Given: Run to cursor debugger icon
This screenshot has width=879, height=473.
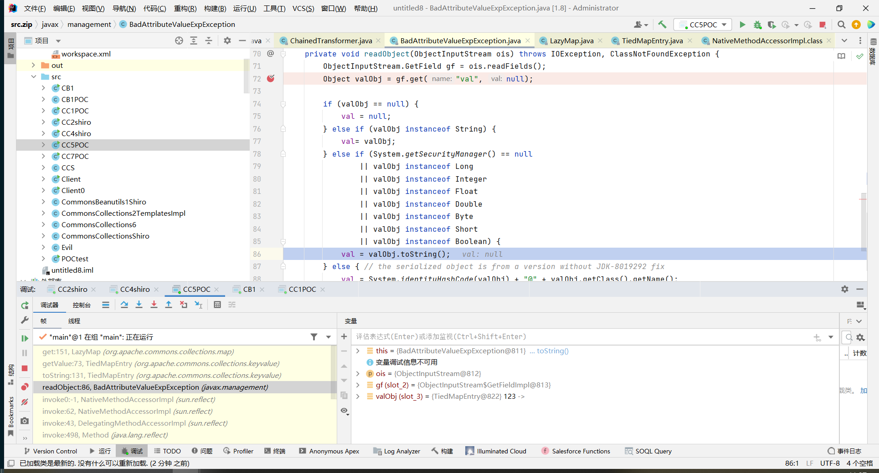Looking at the screenshot, I should pyautogui.click(x=199, y=305).
